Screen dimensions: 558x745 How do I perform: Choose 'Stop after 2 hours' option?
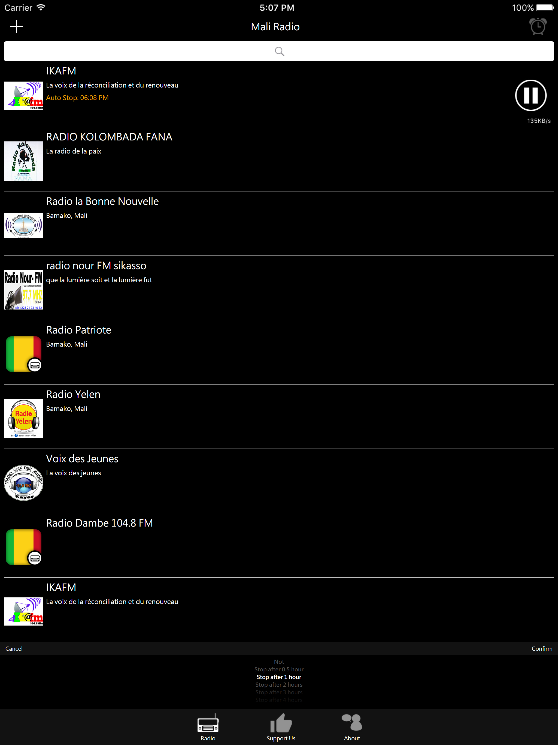click(x=279, y=685)
